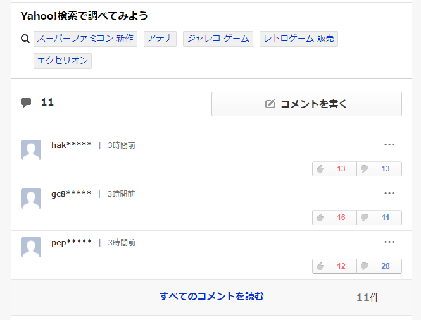Click dislike count 28 on pep***** comment
Screen dimensions: 421x320
[x=386, y=266]
